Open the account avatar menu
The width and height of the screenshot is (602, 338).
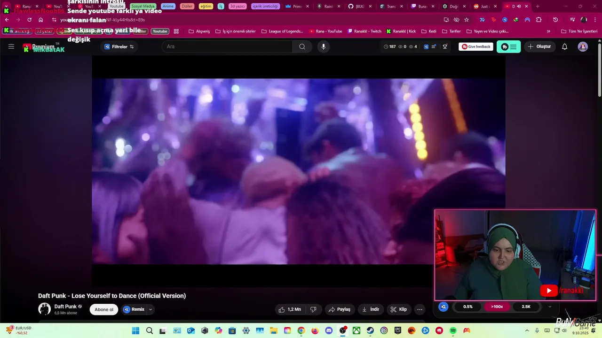(x=583, y=46)
